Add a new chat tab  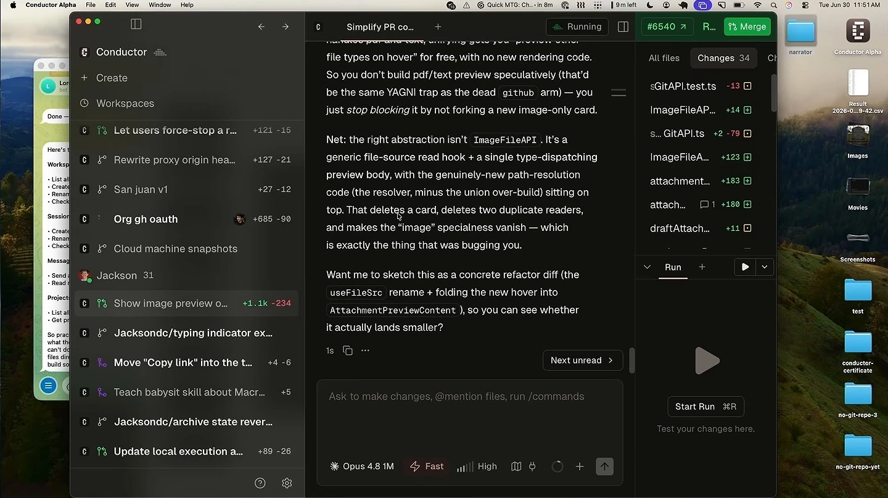(x=438, y=27)
